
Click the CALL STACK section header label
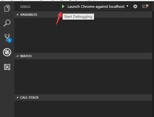pyautogui.click(x=29, y=97)
